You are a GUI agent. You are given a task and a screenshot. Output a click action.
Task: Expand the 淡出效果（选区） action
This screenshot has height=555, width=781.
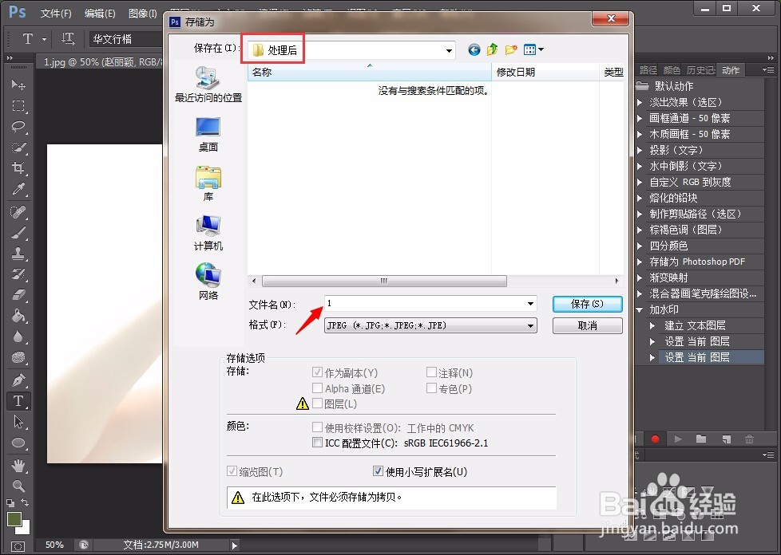coord(640,102)
